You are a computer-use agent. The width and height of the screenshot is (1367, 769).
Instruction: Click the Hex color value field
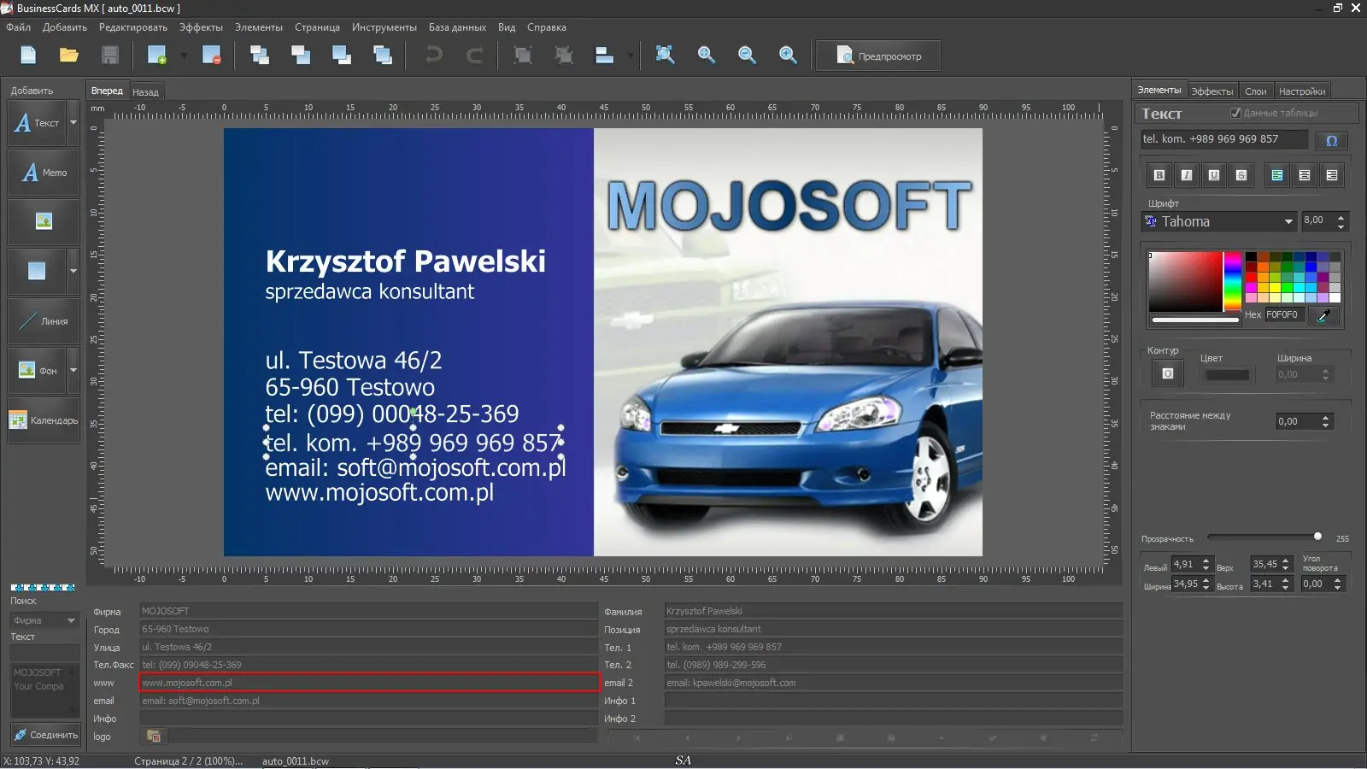pyautogui.click(x=1284, y=315)
